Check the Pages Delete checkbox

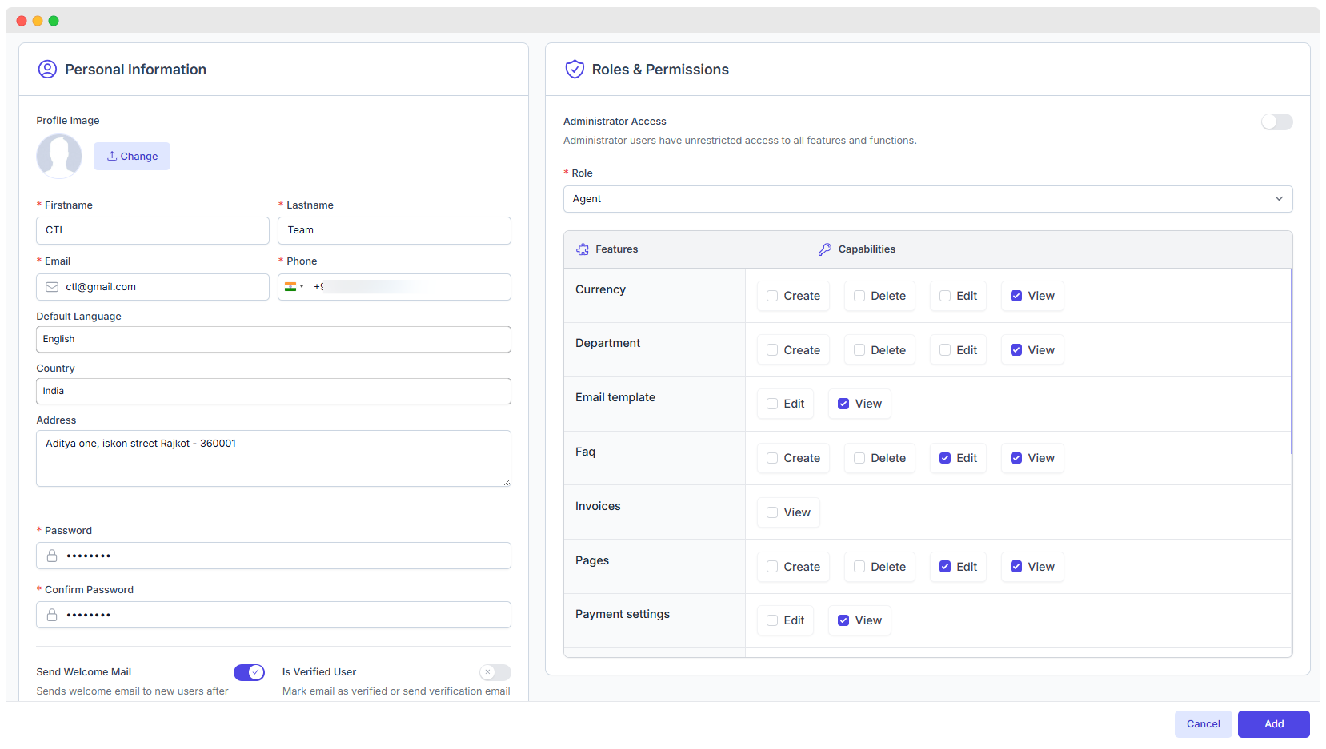click(859, 567)
